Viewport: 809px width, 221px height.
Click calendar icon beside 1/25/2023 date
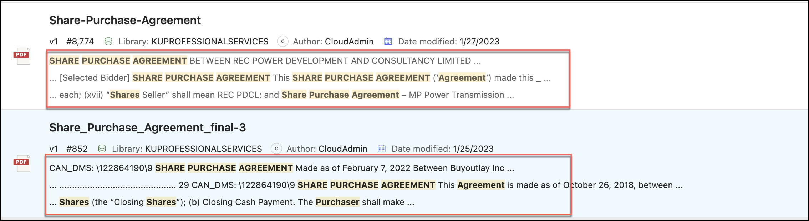click(x=382, y=149)
